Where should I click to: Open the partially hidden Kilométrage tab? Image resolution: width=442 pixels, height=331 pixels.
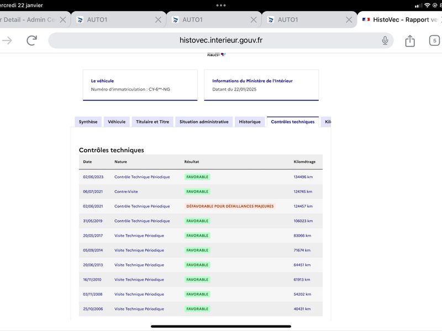click(x=327, y=122)
